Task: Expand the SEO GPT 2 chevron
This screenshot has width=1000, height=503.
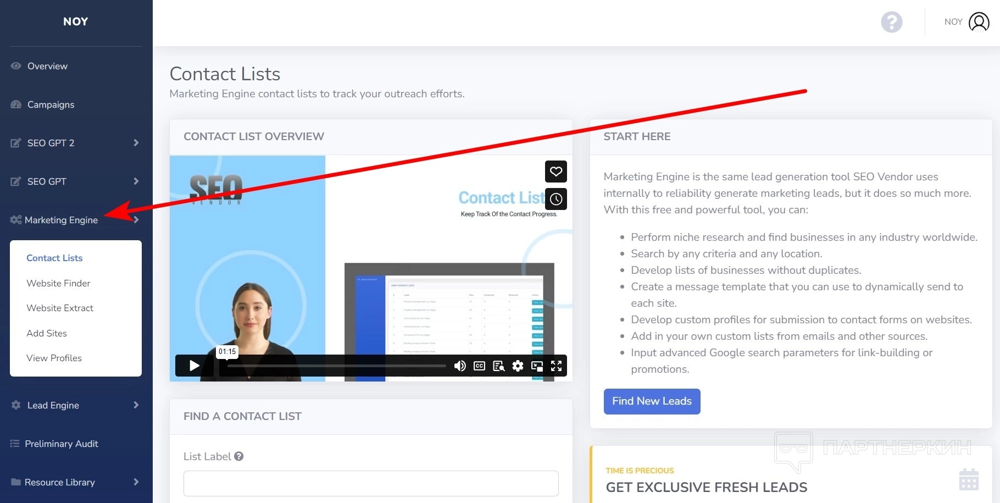Action: [x=136, y=143]
